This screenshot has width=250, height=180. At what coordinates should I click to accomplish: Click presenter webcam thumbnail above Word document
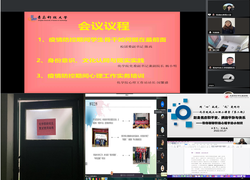pos(242,141)
